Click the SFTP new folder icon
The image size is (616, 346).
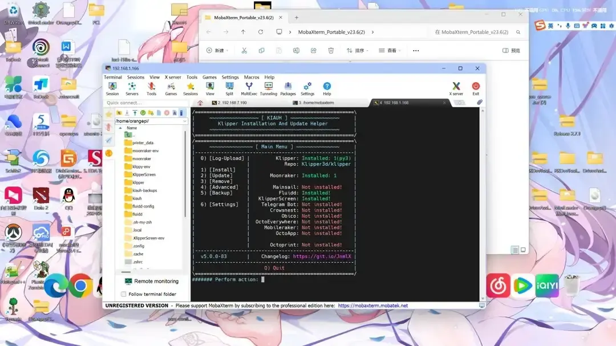click(151, 113)
